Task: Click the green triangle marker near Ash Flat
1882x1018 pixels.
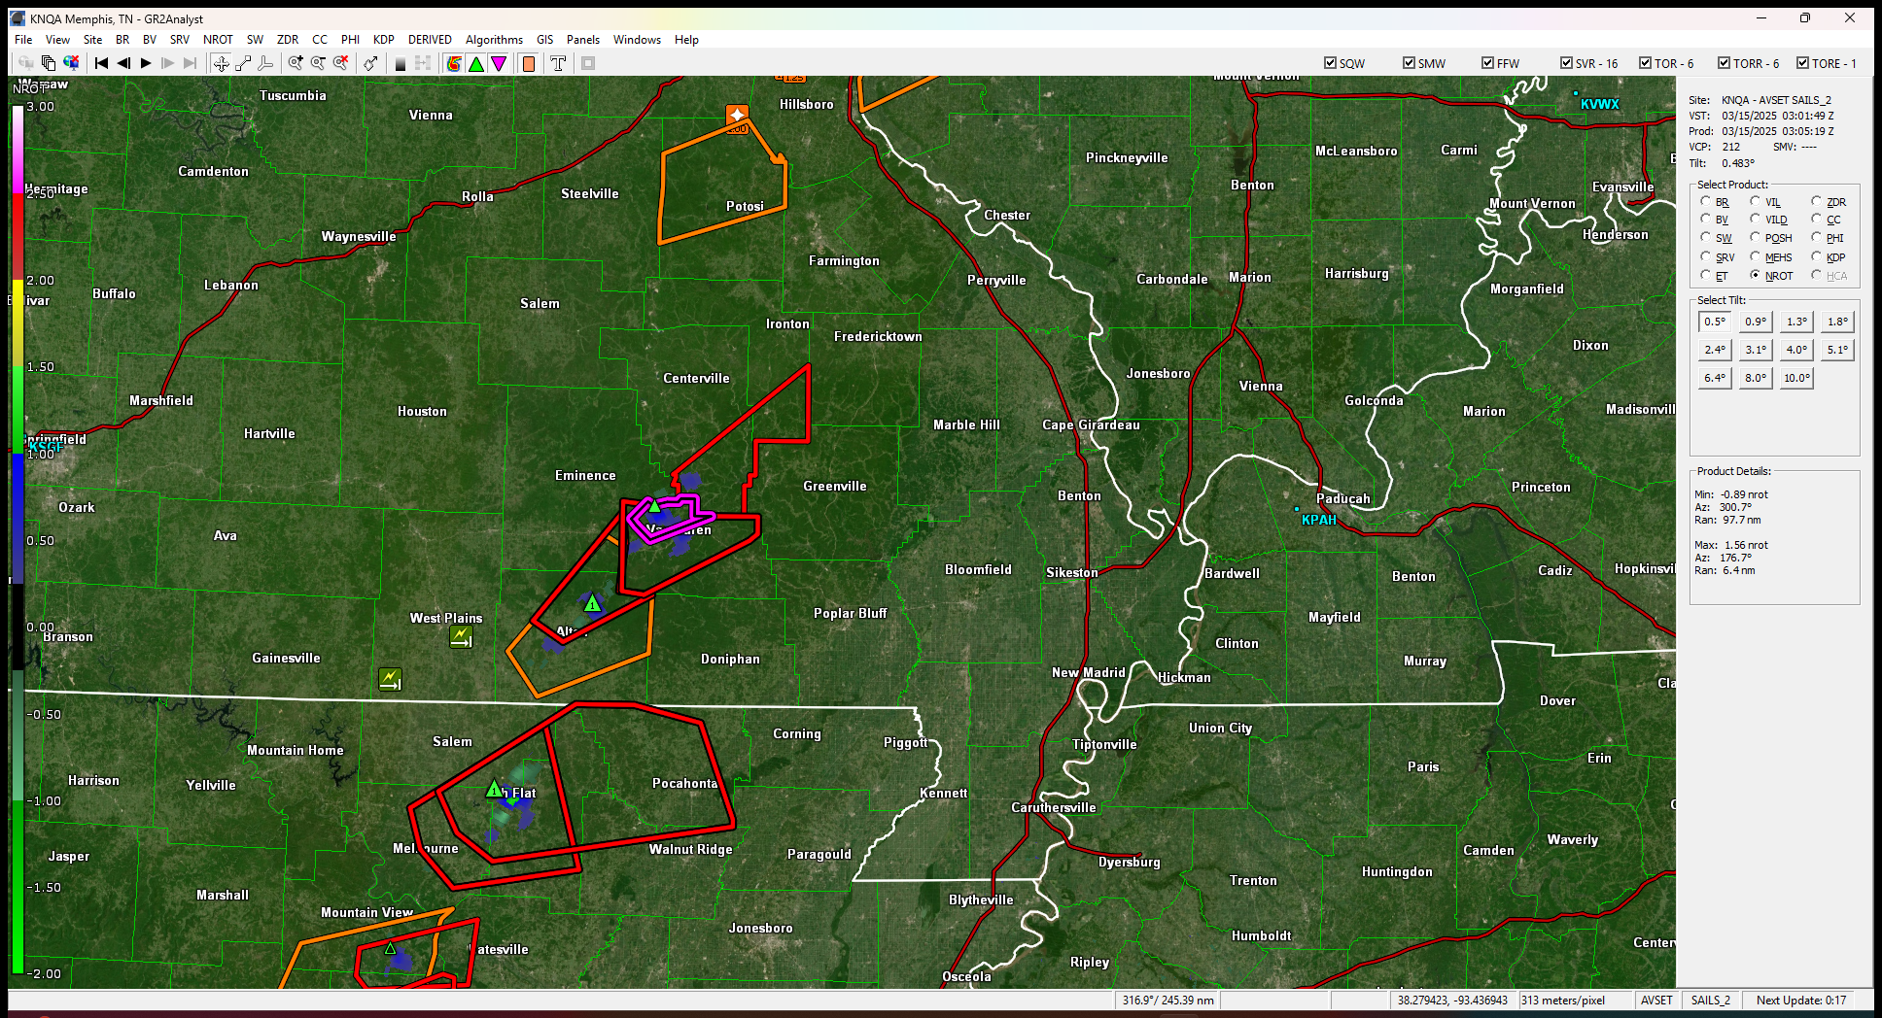Action: point(494,788)
